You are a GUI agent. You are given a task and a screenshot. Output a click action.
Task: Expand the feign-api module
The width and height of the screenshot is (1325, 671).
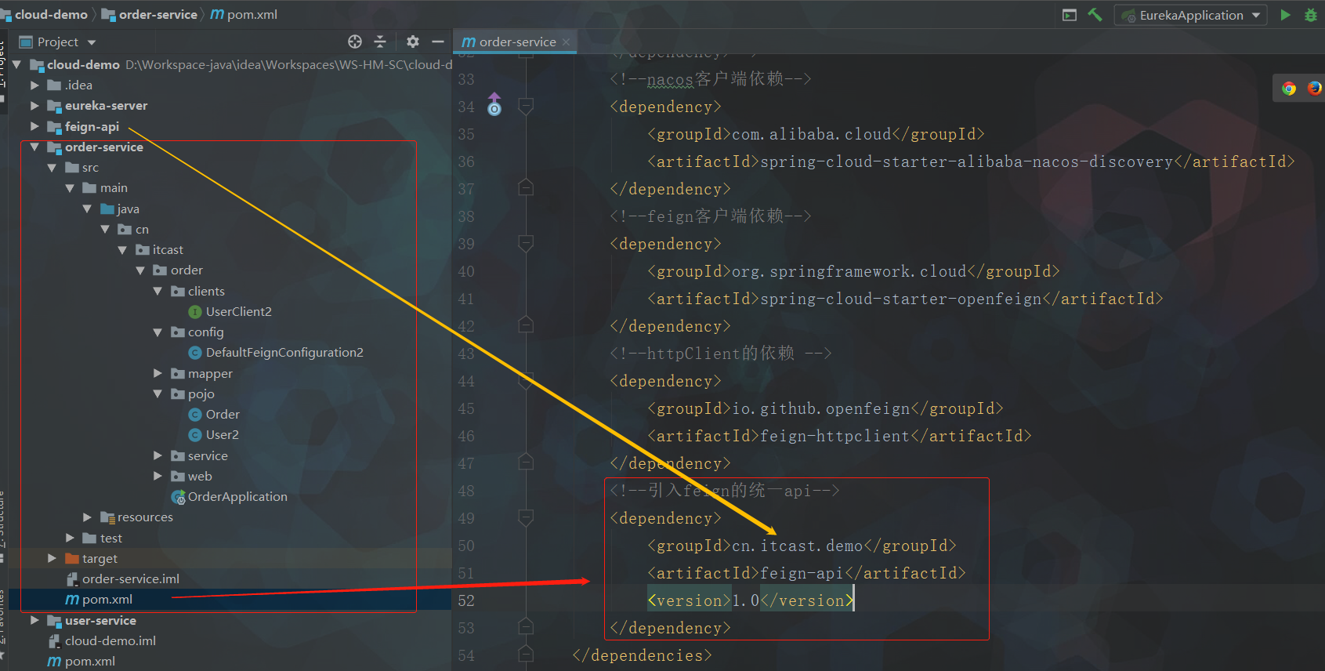[x=34, y=126]
